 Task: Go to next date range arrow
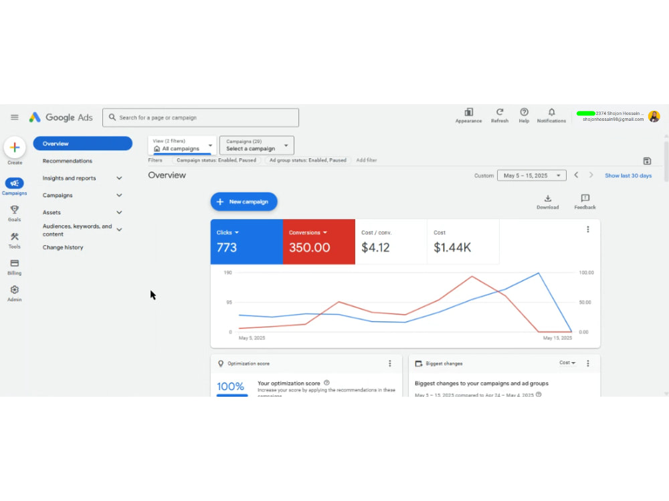(x=591, y=175)
